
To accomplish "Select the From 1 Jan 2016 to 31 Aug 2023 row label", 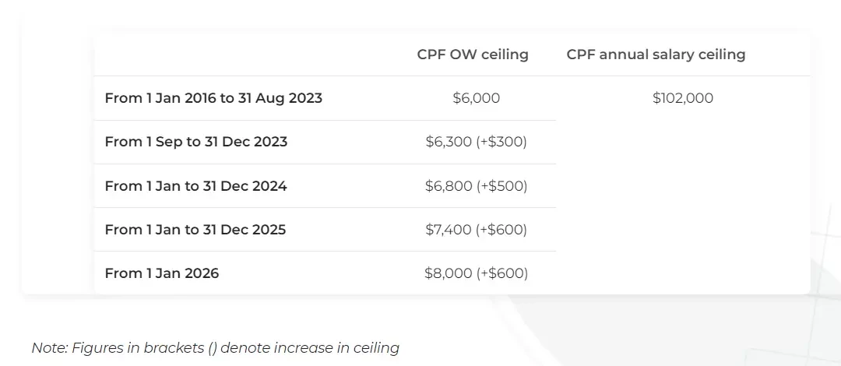I will coord(213,98).
